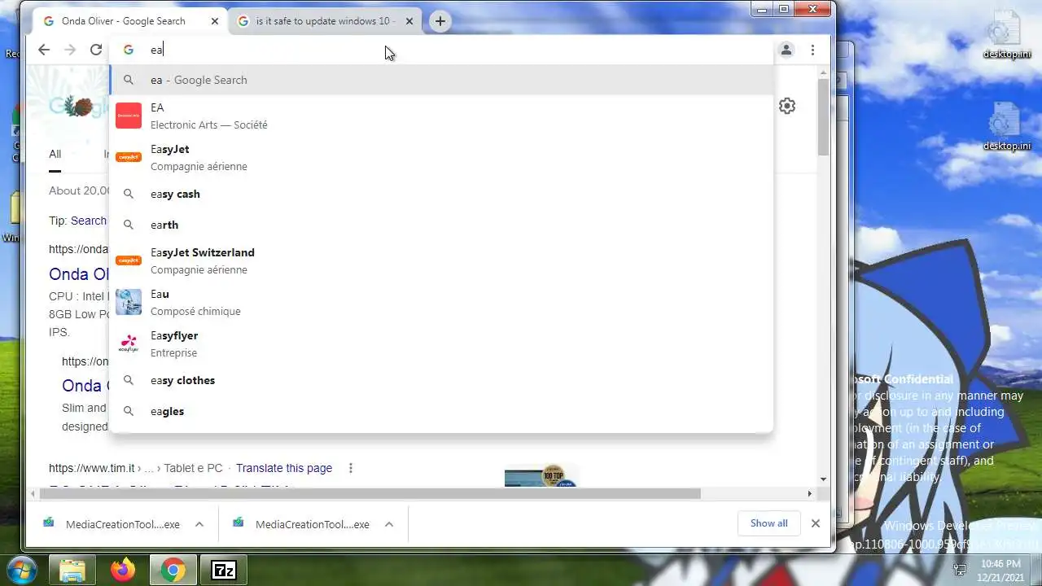The width and height of the screenshot is (1042, 586).
Task: Open the Chrome profile avatar icon
Action: (786, 50)
